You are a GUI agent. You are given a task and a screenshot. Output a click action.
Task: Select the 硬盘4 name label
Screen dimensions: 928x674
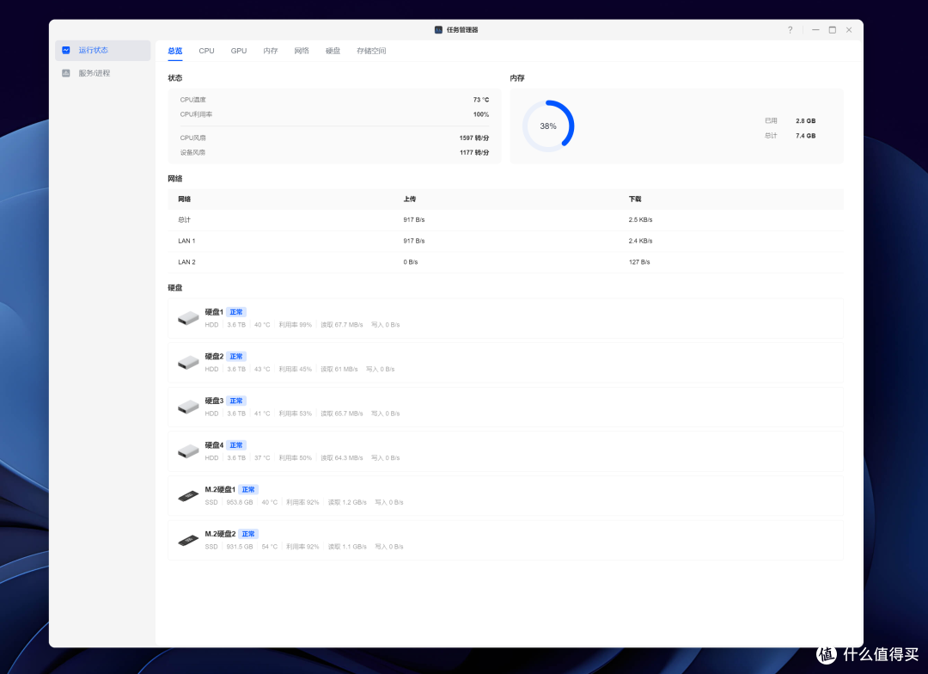click(214, 445)
